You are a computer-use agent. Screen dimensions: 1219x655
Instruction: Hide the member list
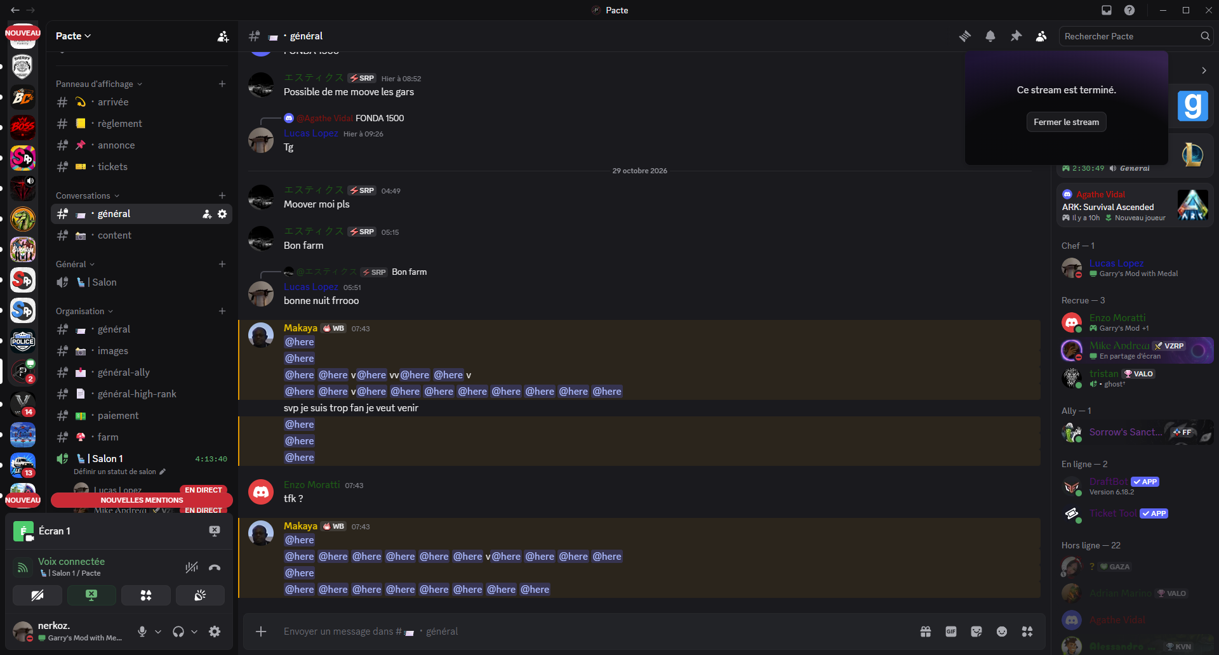(1041, 36)
